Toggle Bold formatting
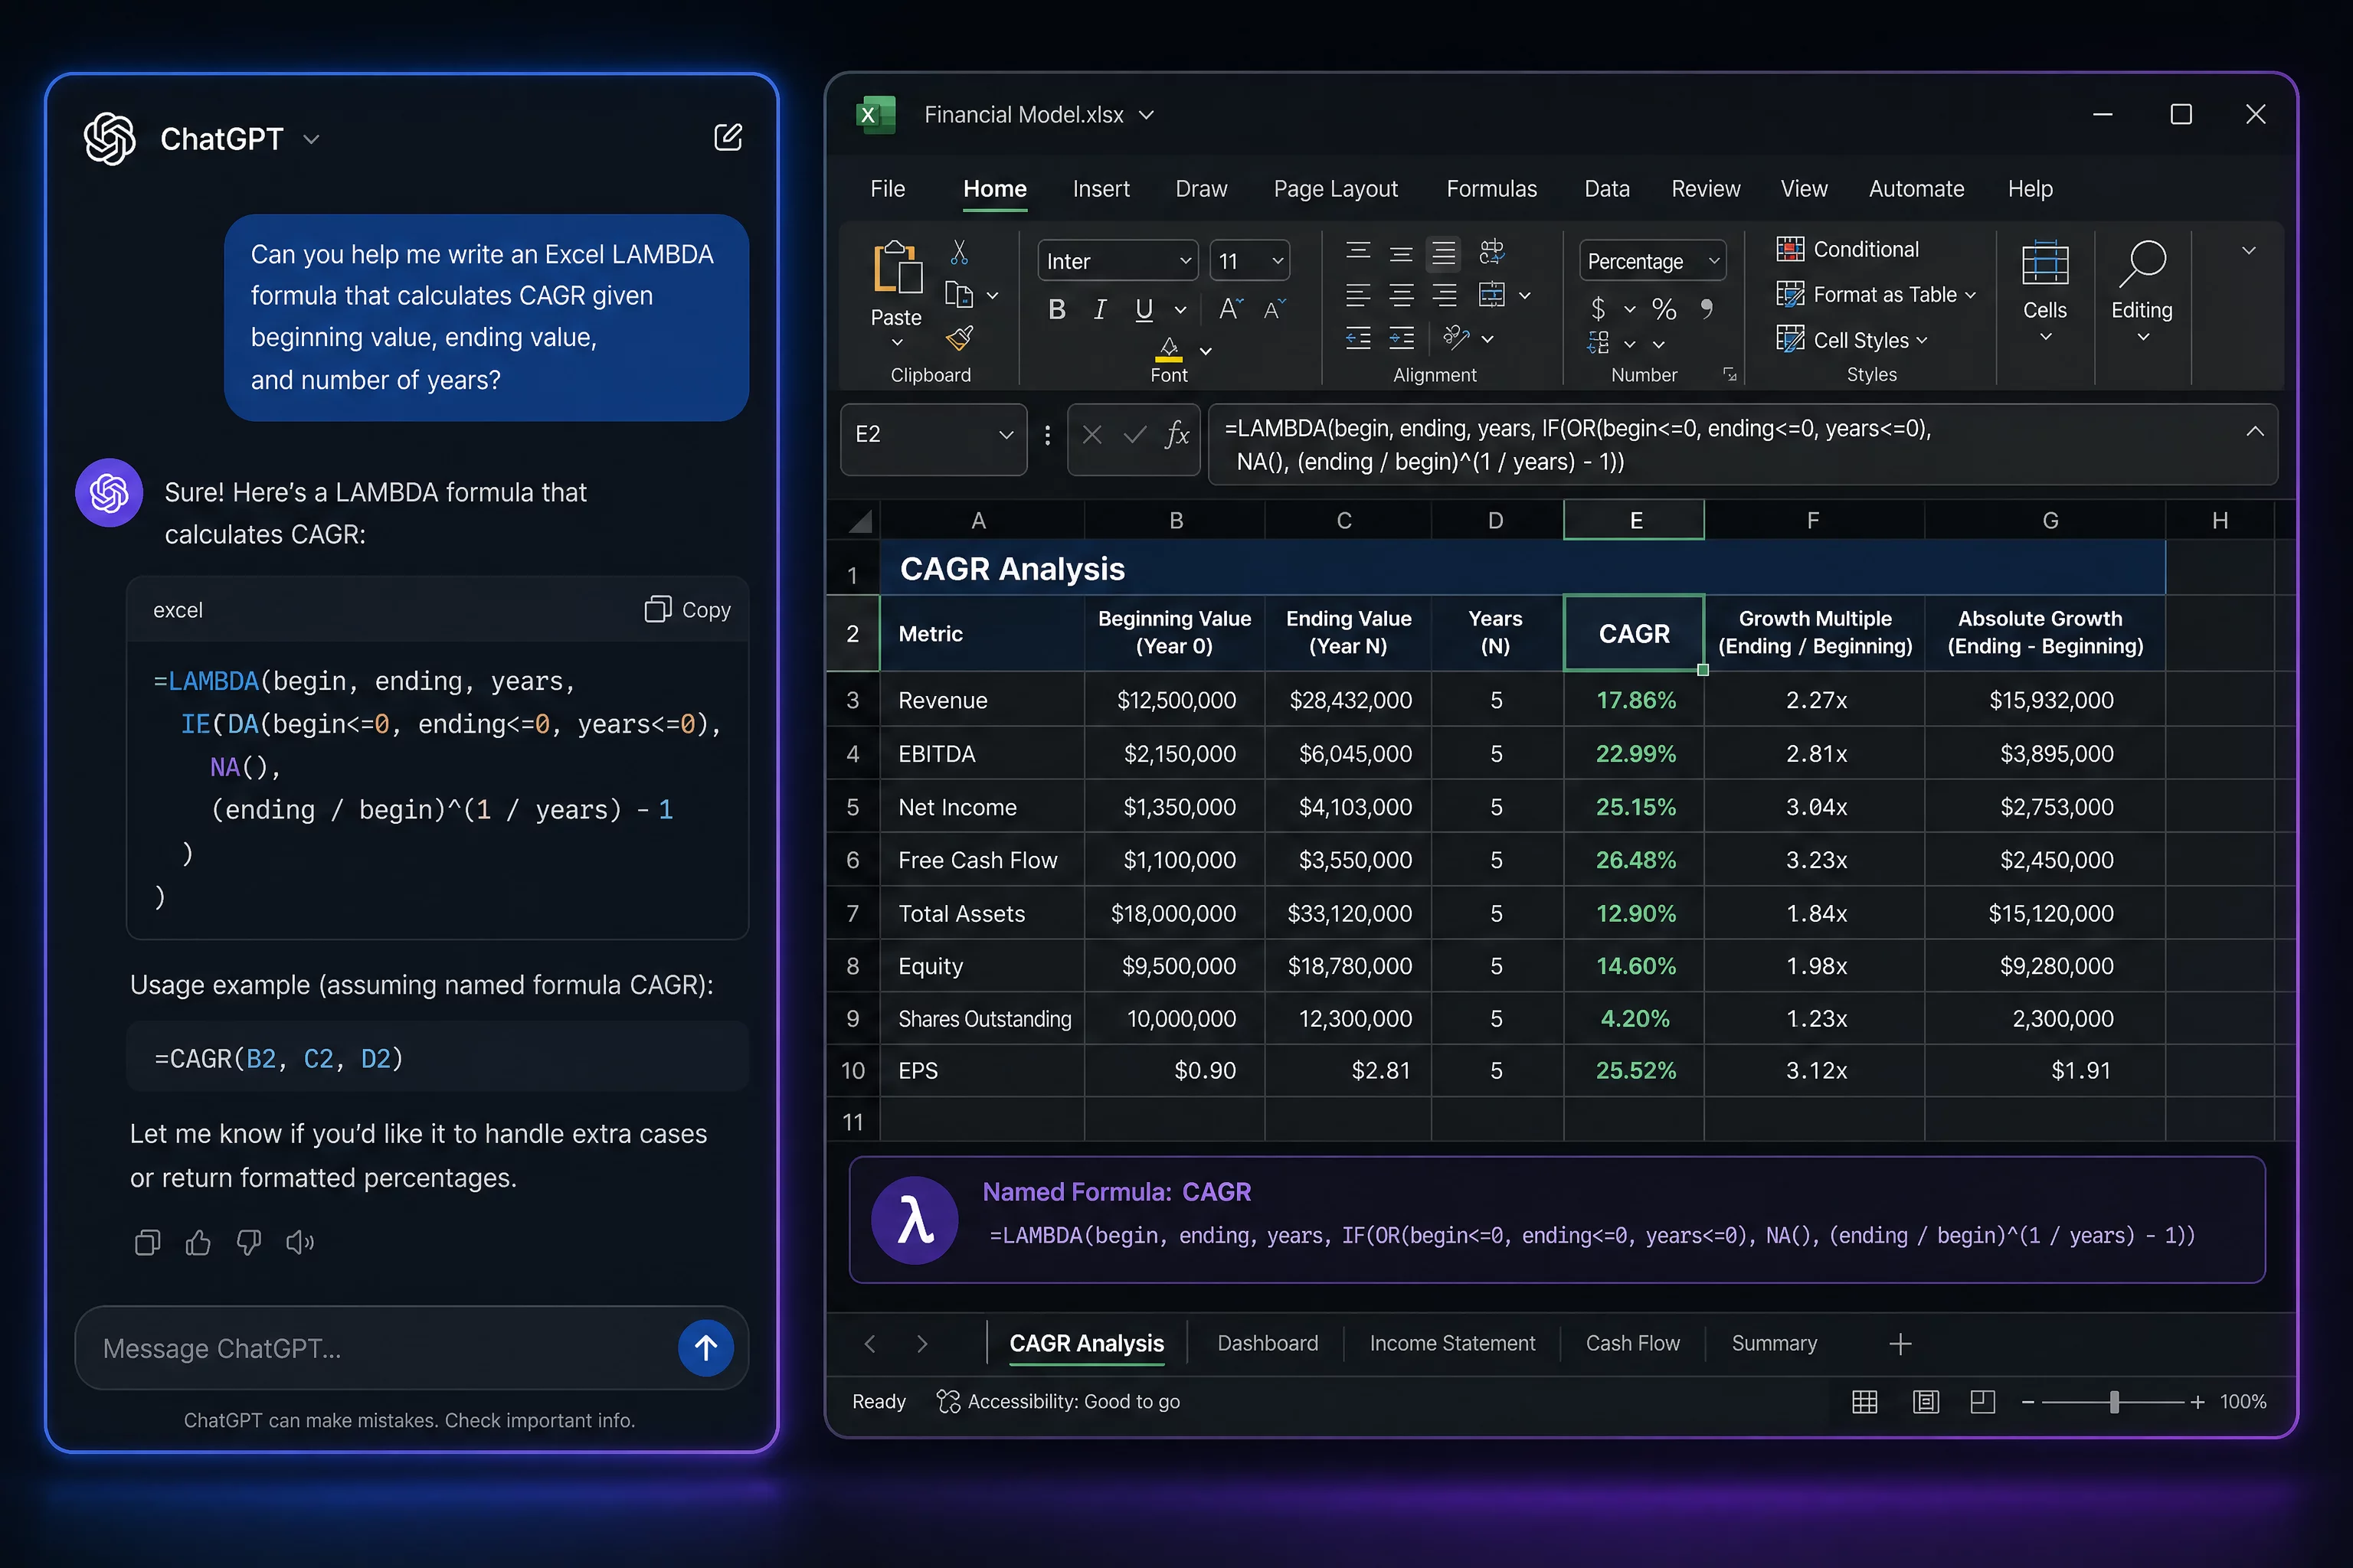 (1056, 309)
